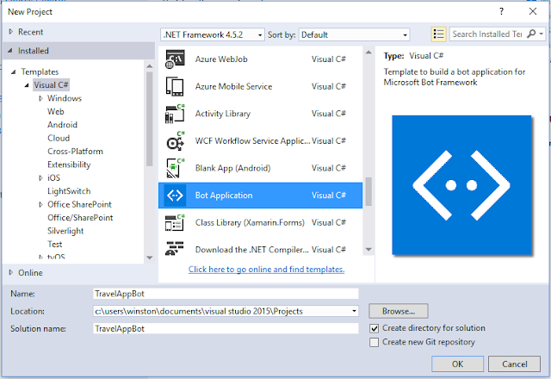Collapse the Templates tree node
The width and height of the screenshot is (551, 379).
click(x=14, y=72)
